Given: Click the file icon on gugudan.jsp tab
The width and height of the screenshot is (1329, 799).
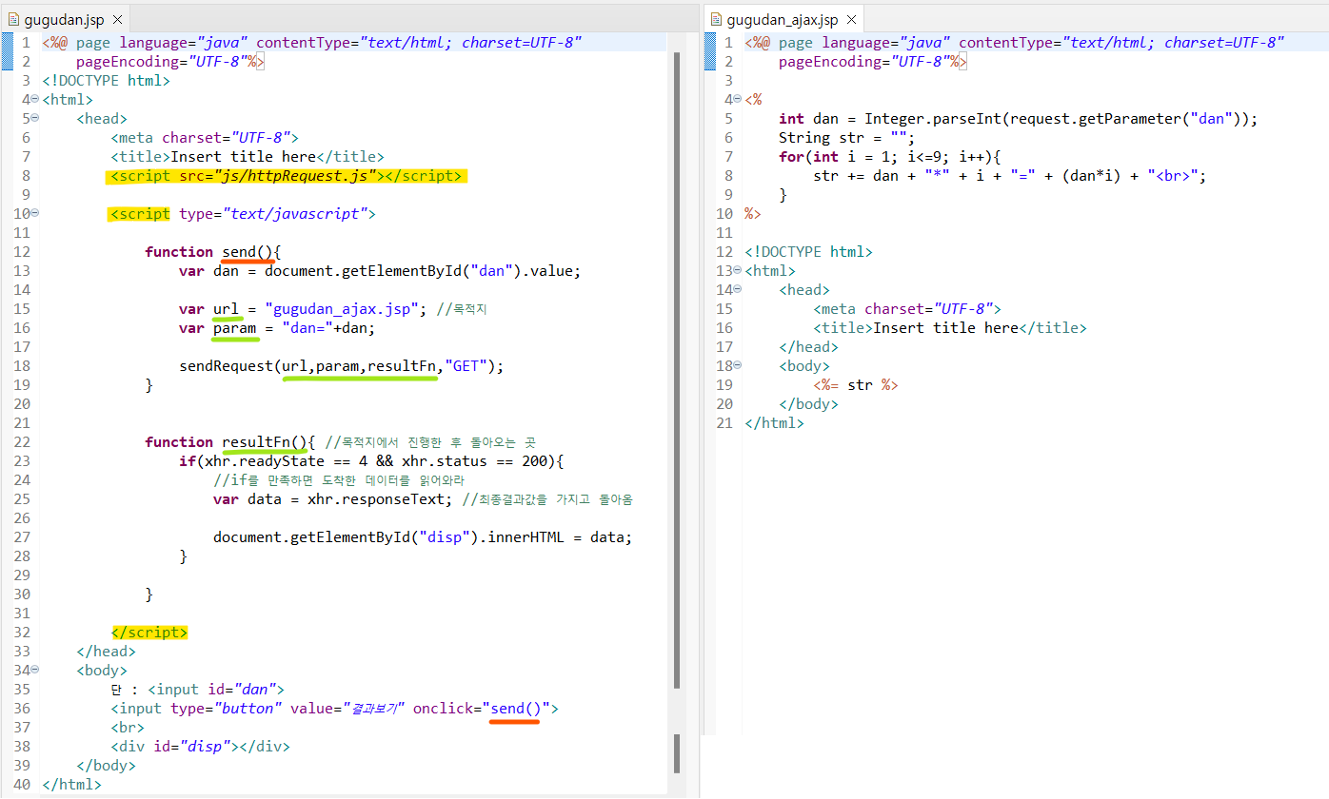Looking at the screenshot, I should pyautogui.click(x=13, y=19).
